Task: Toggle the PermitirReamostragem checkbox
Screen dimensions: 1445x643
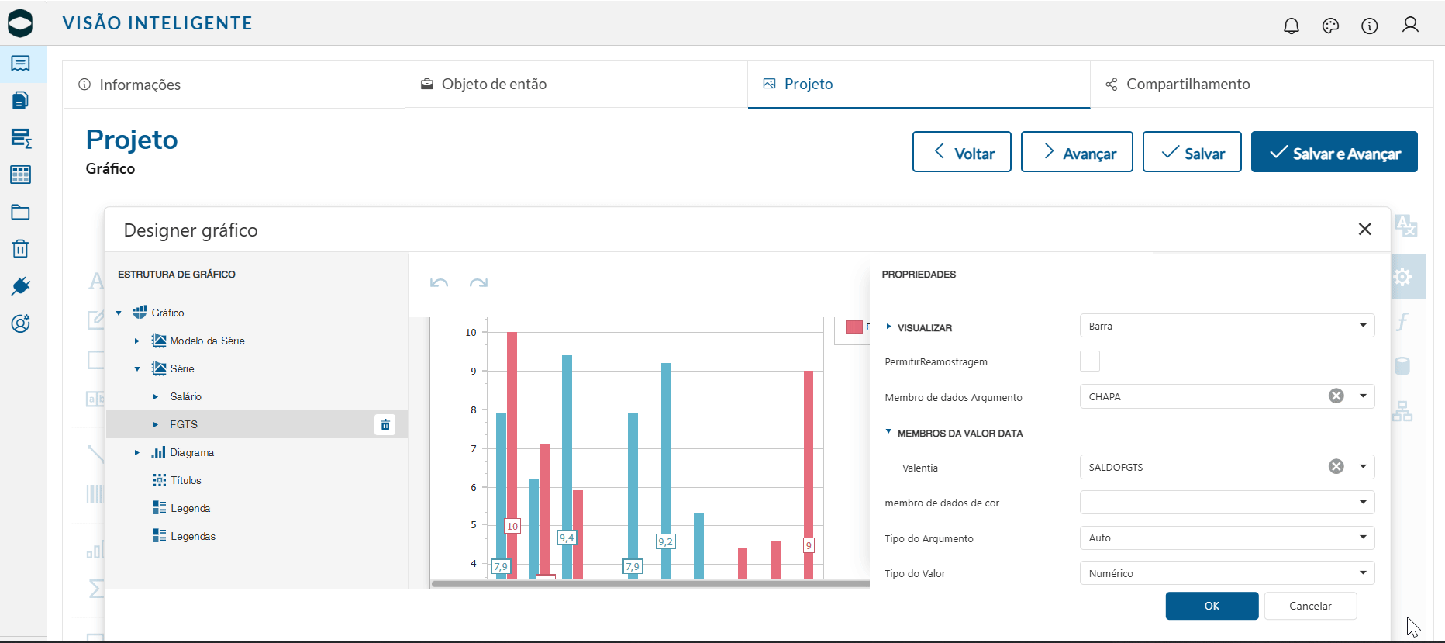Action: [x=1090, y=361]
